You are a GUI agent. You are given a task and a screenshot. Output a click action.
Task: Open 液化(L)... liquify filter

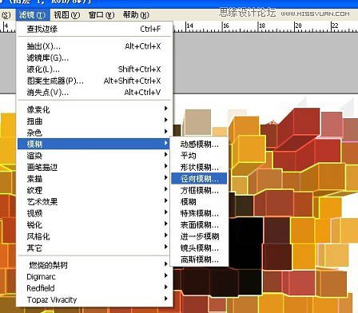tap(94, 69)
